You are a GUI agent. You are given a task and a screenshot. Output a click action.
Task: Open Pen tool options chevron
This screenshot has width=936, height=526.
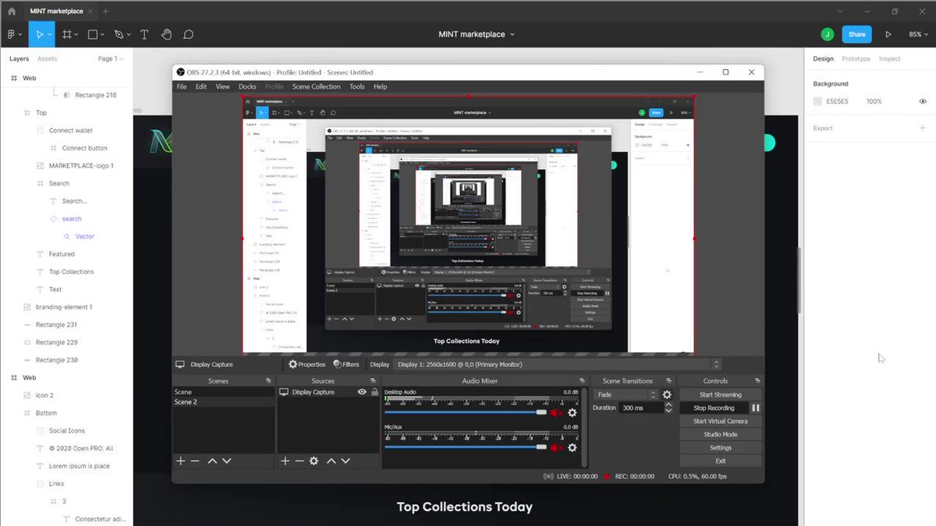129,34
